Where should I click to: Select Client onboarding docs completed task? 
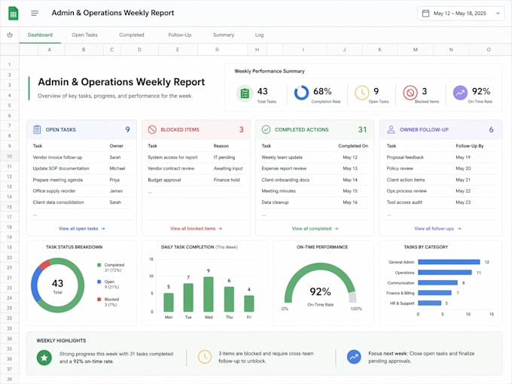coord(285,180)
